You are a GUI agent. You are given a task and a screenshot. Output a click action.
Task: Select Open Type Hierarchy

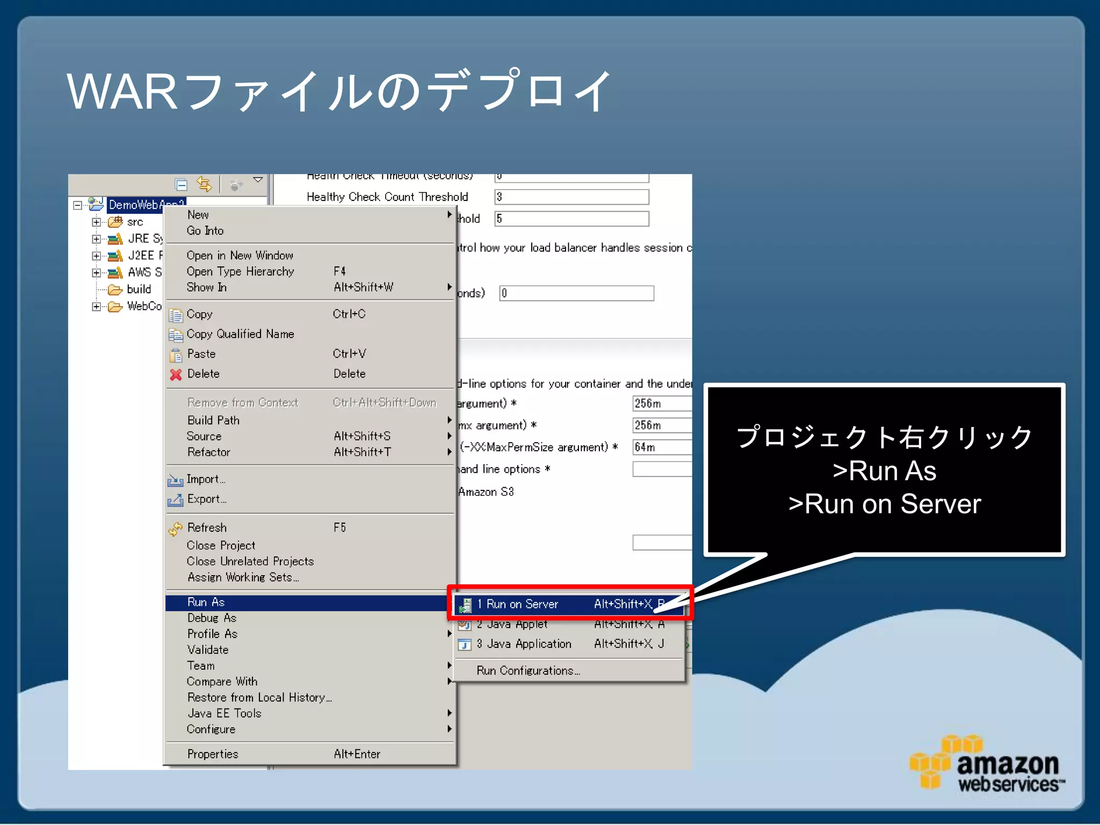(310, 271)
